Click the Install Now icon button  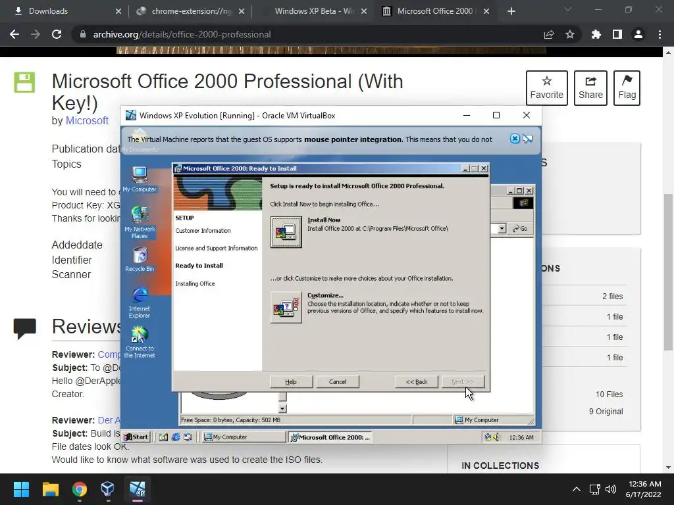pyautogui.click(x=286, y=232)
